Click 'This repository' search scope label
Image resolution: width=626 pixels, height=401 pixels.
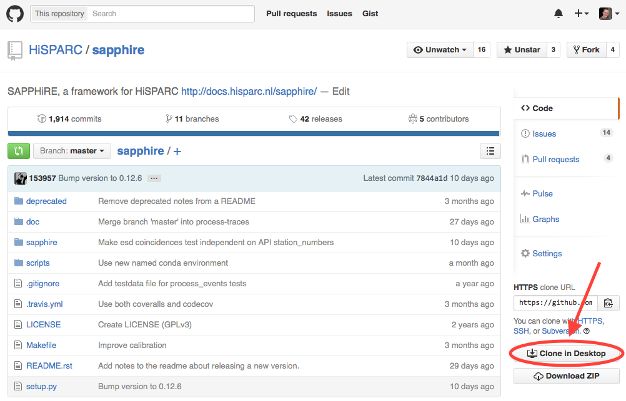pyautogui.click(x=59, y=14)
